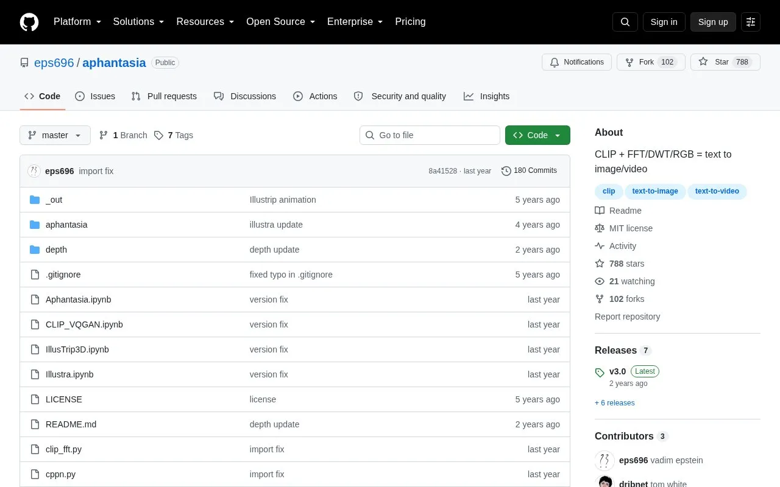Click the .gitignore file icon
The width and height of the screenshot is (780, 487).
[35, 275]
